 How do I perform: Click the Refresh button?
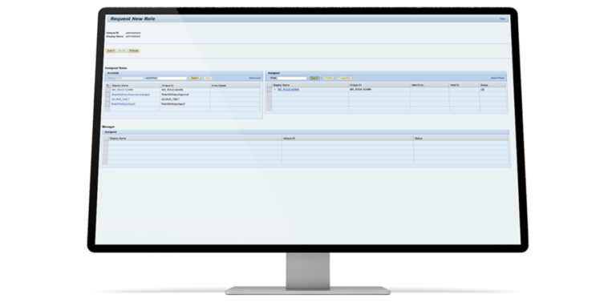(134, 50)
